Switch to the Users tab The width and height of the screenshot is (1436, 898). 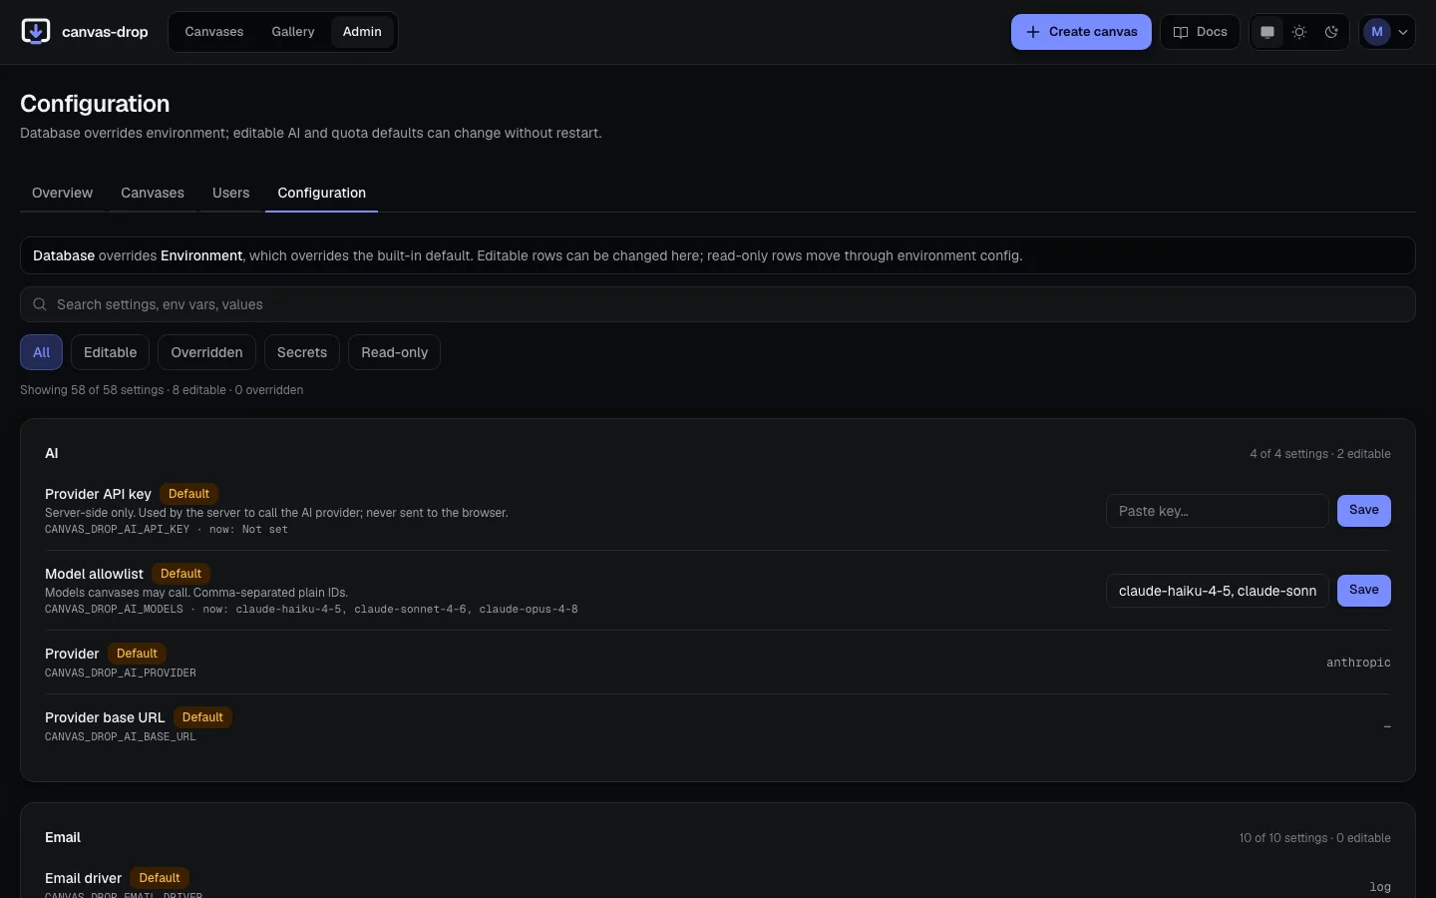(x=231, y=193)
